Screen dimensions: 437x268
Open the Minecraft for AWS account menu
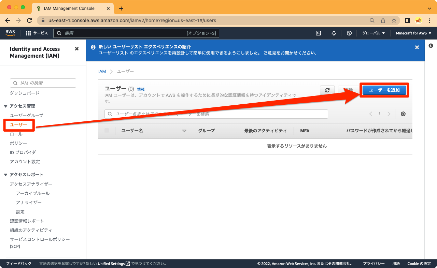pos(413,33)
